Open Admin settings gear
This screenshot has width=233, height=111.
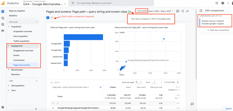(3, 107)
